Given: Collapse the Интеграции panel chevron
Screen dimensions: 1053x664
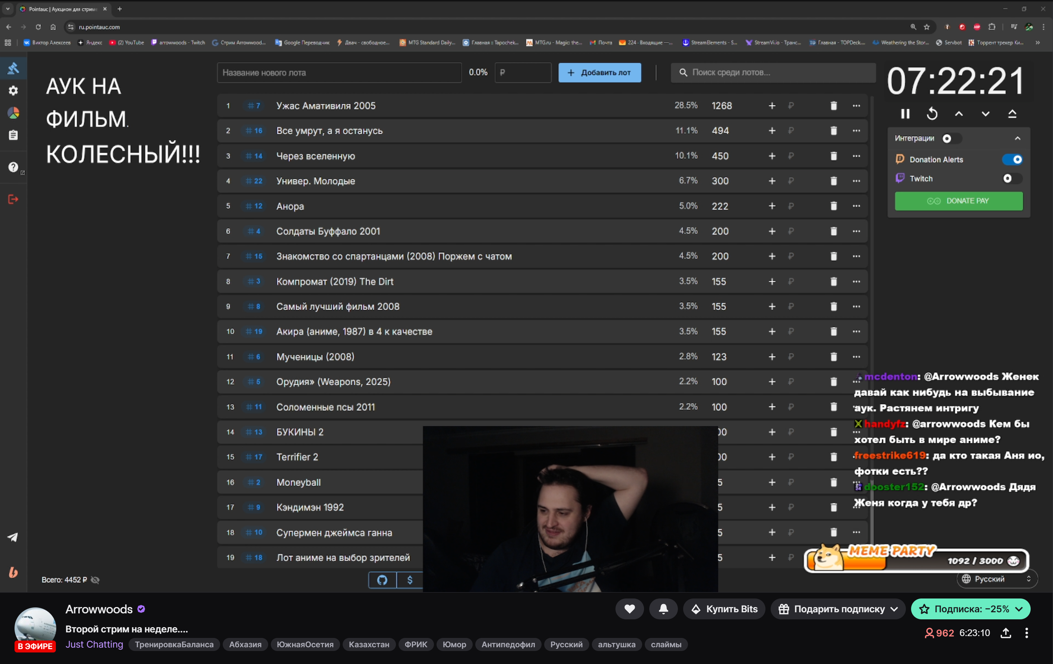Looking at the screenshot, I should pyautogui.click(x=1018, y=138).
